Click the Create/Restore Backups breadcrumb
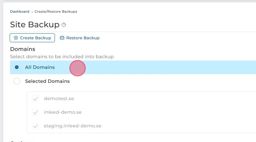 56,12
